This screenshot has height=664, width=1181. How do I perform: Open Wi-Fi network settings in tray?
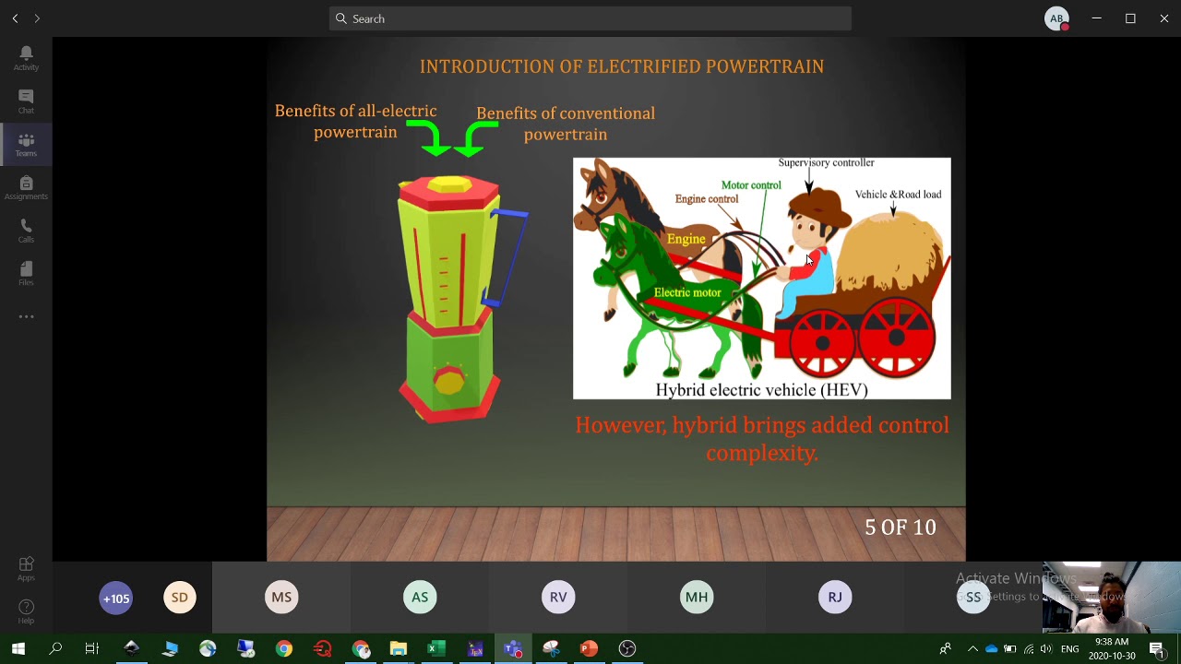[1029, 649]
